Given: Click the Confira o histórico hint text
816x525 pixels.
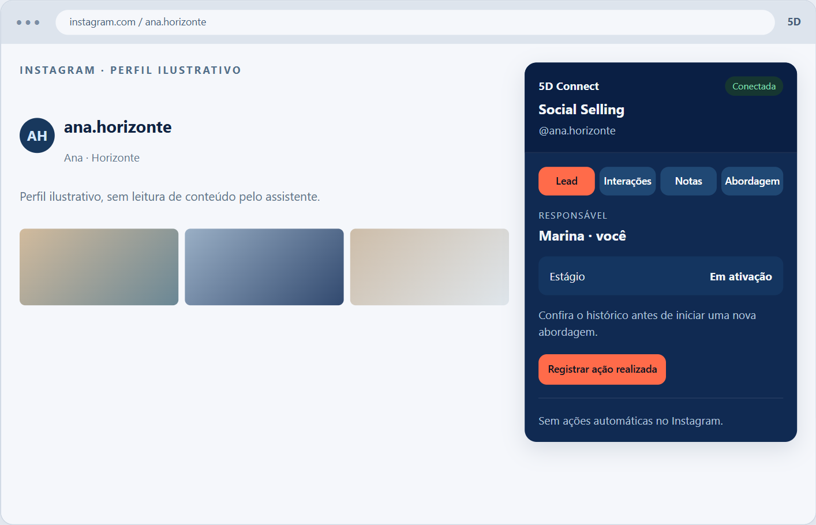Looking at the screenshot, I should pyautogui.click(x=647, y=324).
